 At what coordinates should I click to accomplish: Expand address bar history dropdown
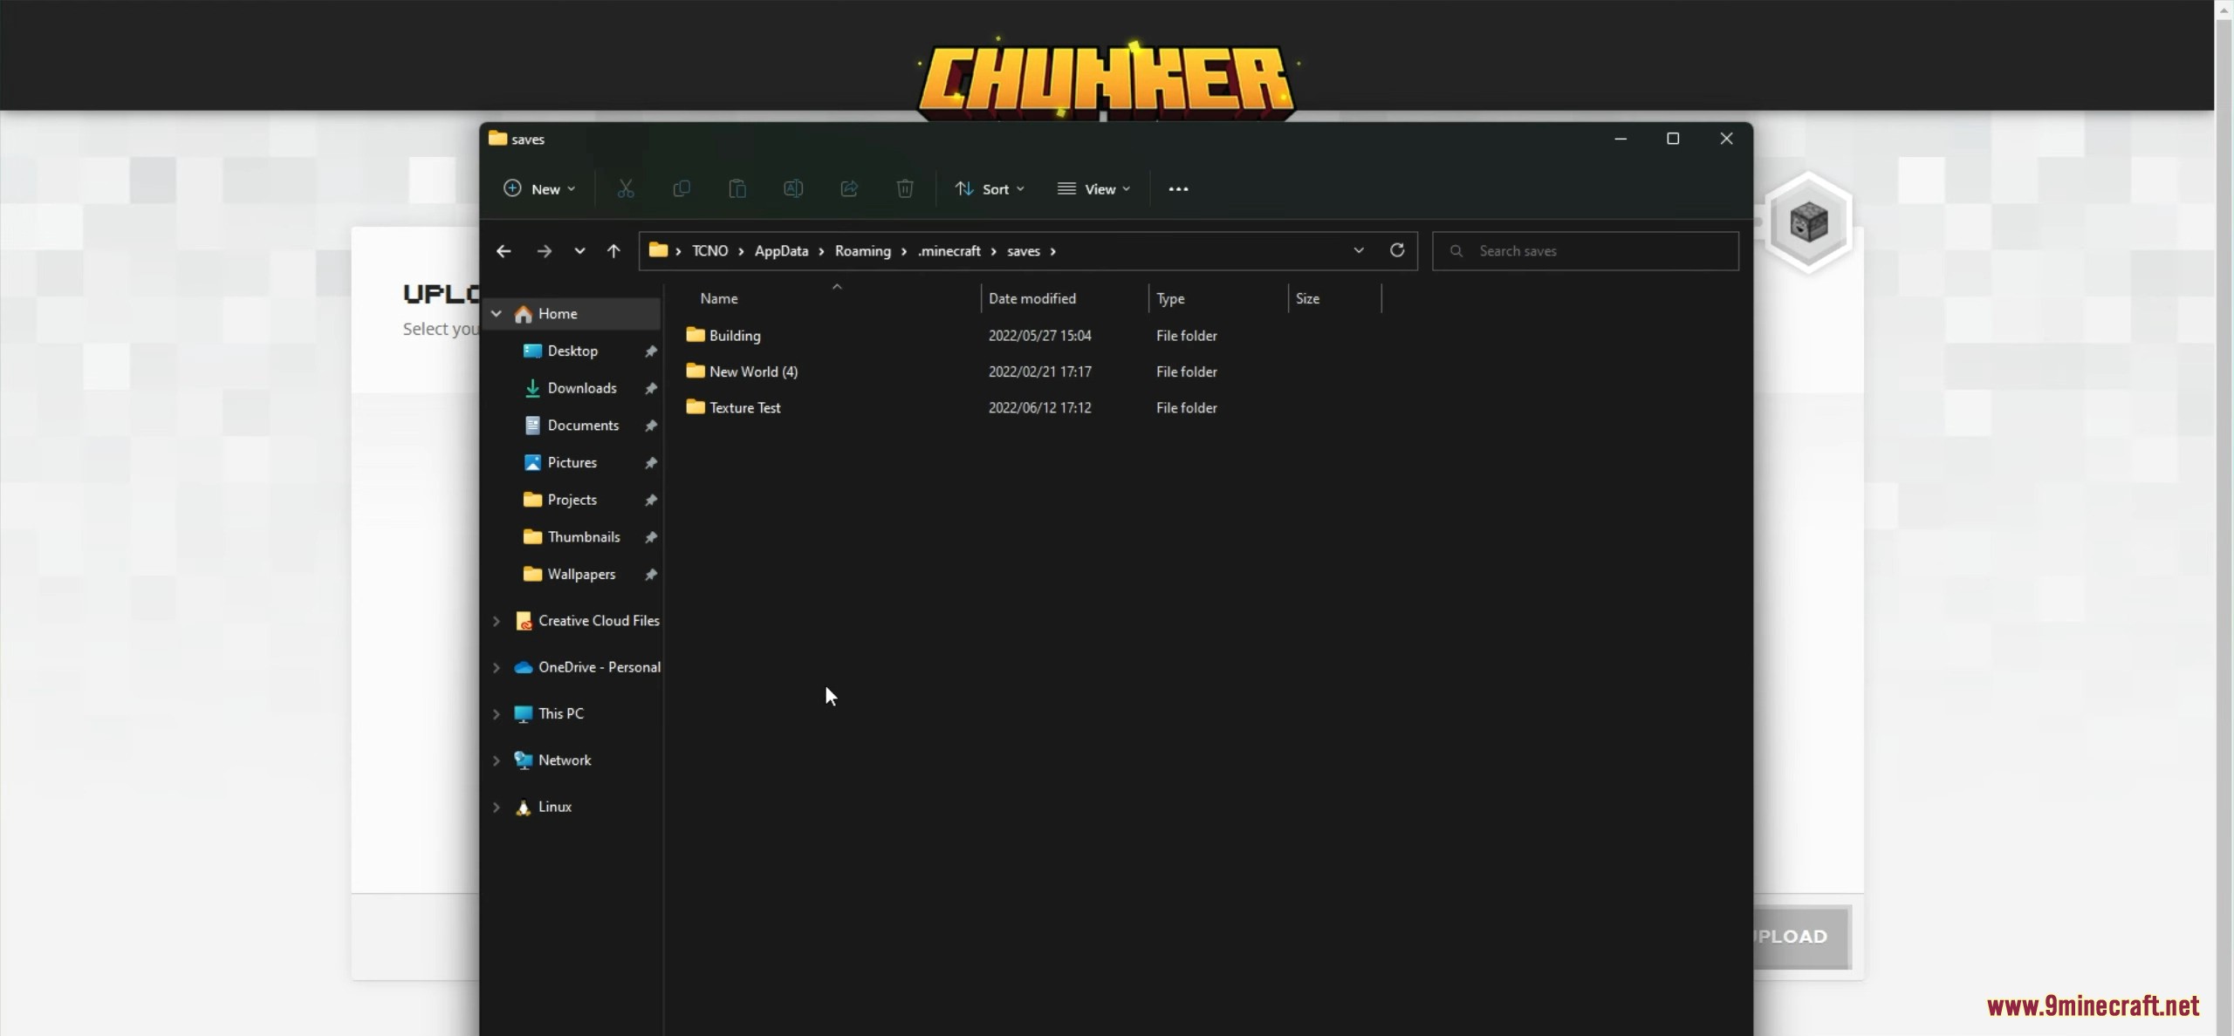1359,250
